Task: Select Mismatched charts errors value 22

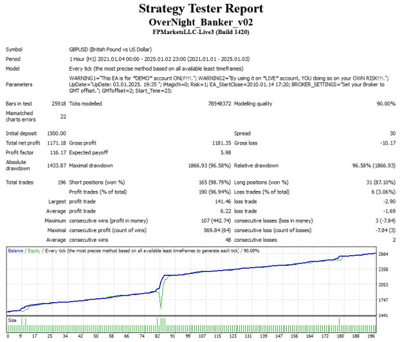Action: pos(63,116)
